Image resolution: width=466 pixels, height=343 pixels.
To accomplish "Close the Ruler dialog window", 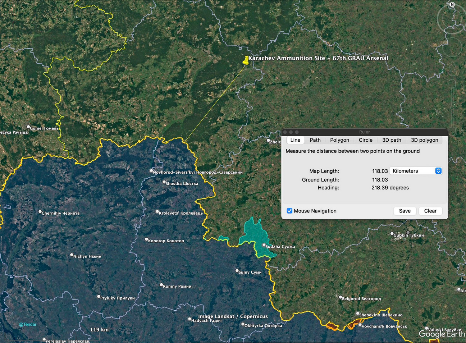I will click(x=285, y=132).
